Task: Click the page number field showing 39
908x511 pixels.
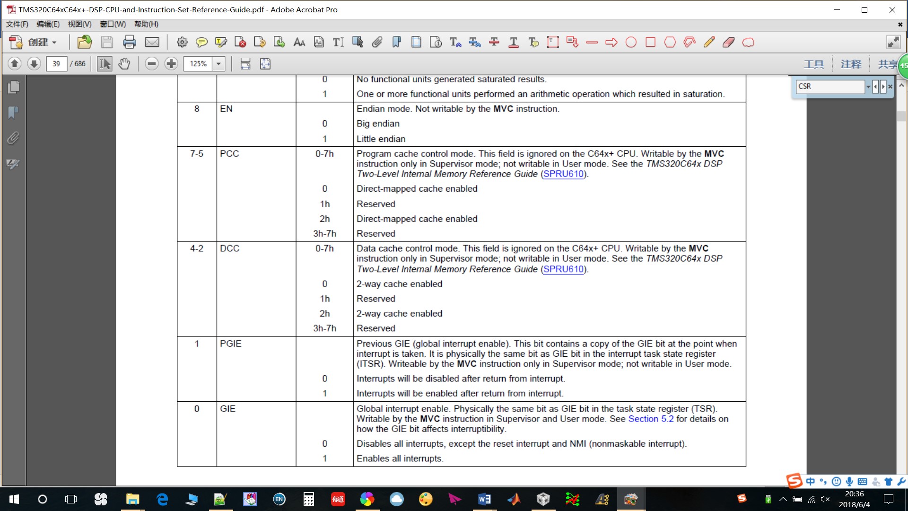Action: pyautogui.click(x=57, y=64)
